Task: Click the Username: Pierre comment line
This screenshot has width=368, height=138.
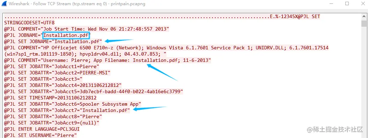Action: coord(108,60)
